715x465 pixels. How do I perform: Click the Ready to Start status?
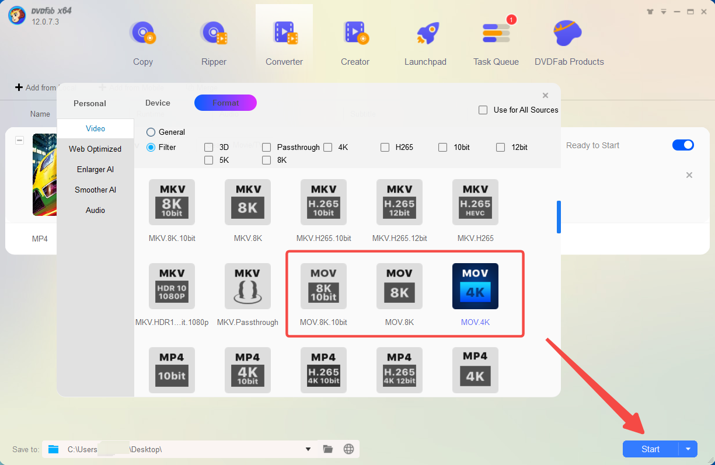(x=592, y=145)
